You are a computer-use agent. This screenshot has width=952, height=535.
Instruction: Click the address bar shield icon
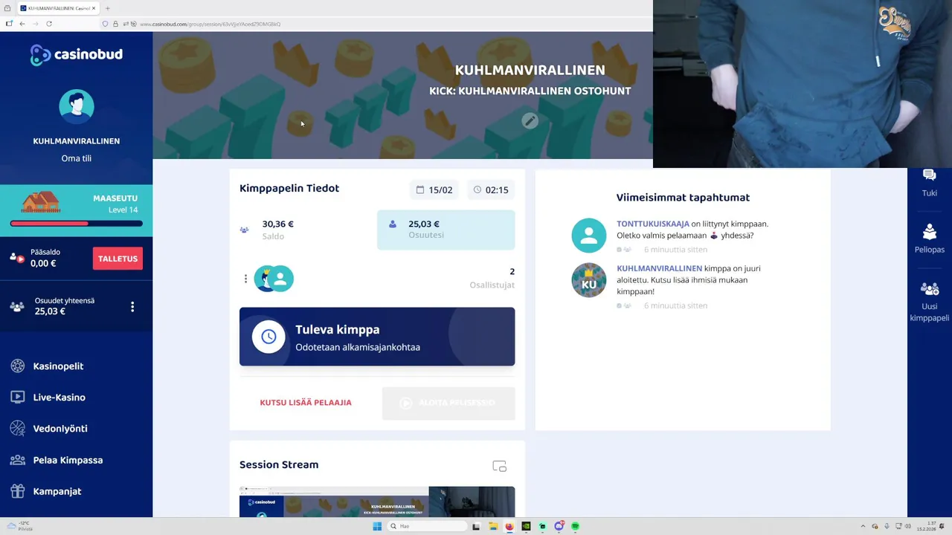pos(105,24)
